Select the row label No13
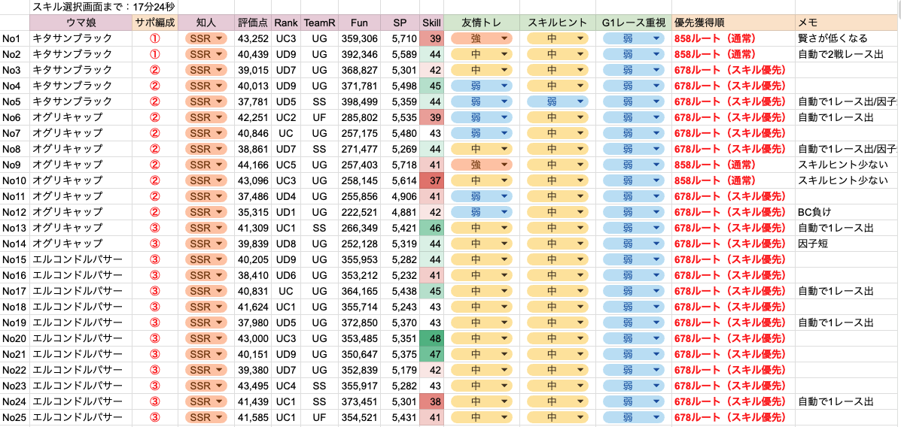Viewport: 901px width, 427px height. tap(14, 227)
